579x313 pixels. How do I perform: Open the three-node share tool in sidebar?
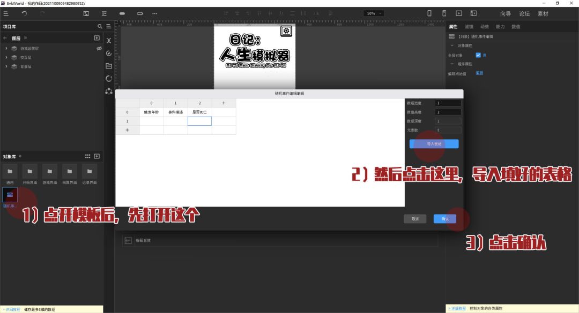[x=108, y=91]
